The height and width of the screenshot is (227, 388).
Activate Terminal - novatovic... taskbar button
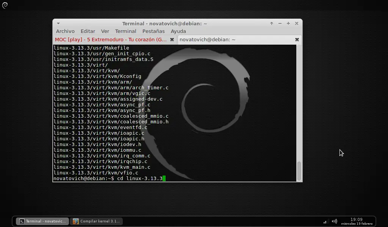(x=42, y=221)
